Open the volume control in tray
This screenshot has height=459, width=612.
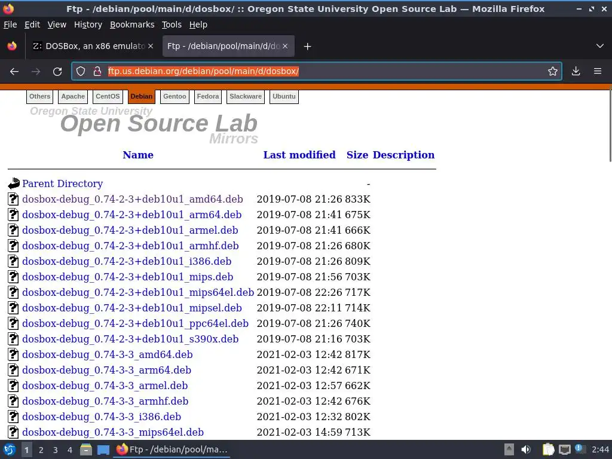tap(526, 449)
